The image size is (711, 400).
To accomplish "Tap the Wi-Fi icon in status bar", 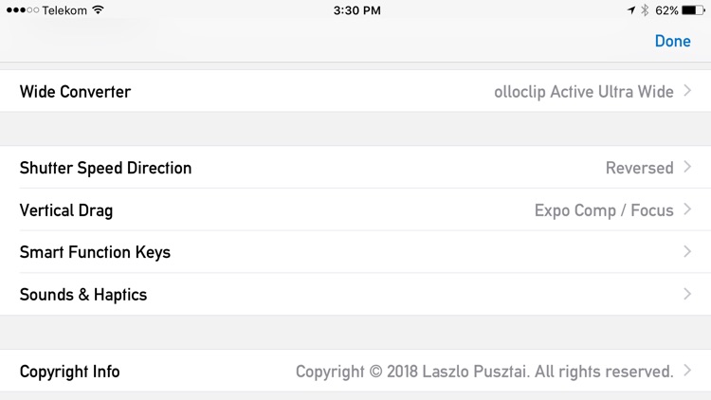I will click(x=98, y=9).
